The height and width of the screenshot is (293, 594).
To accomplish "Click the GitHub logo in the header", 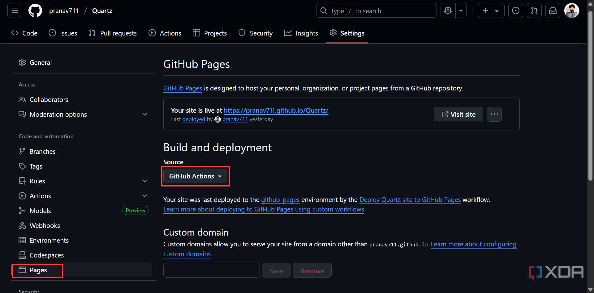I will coord(35,10).
